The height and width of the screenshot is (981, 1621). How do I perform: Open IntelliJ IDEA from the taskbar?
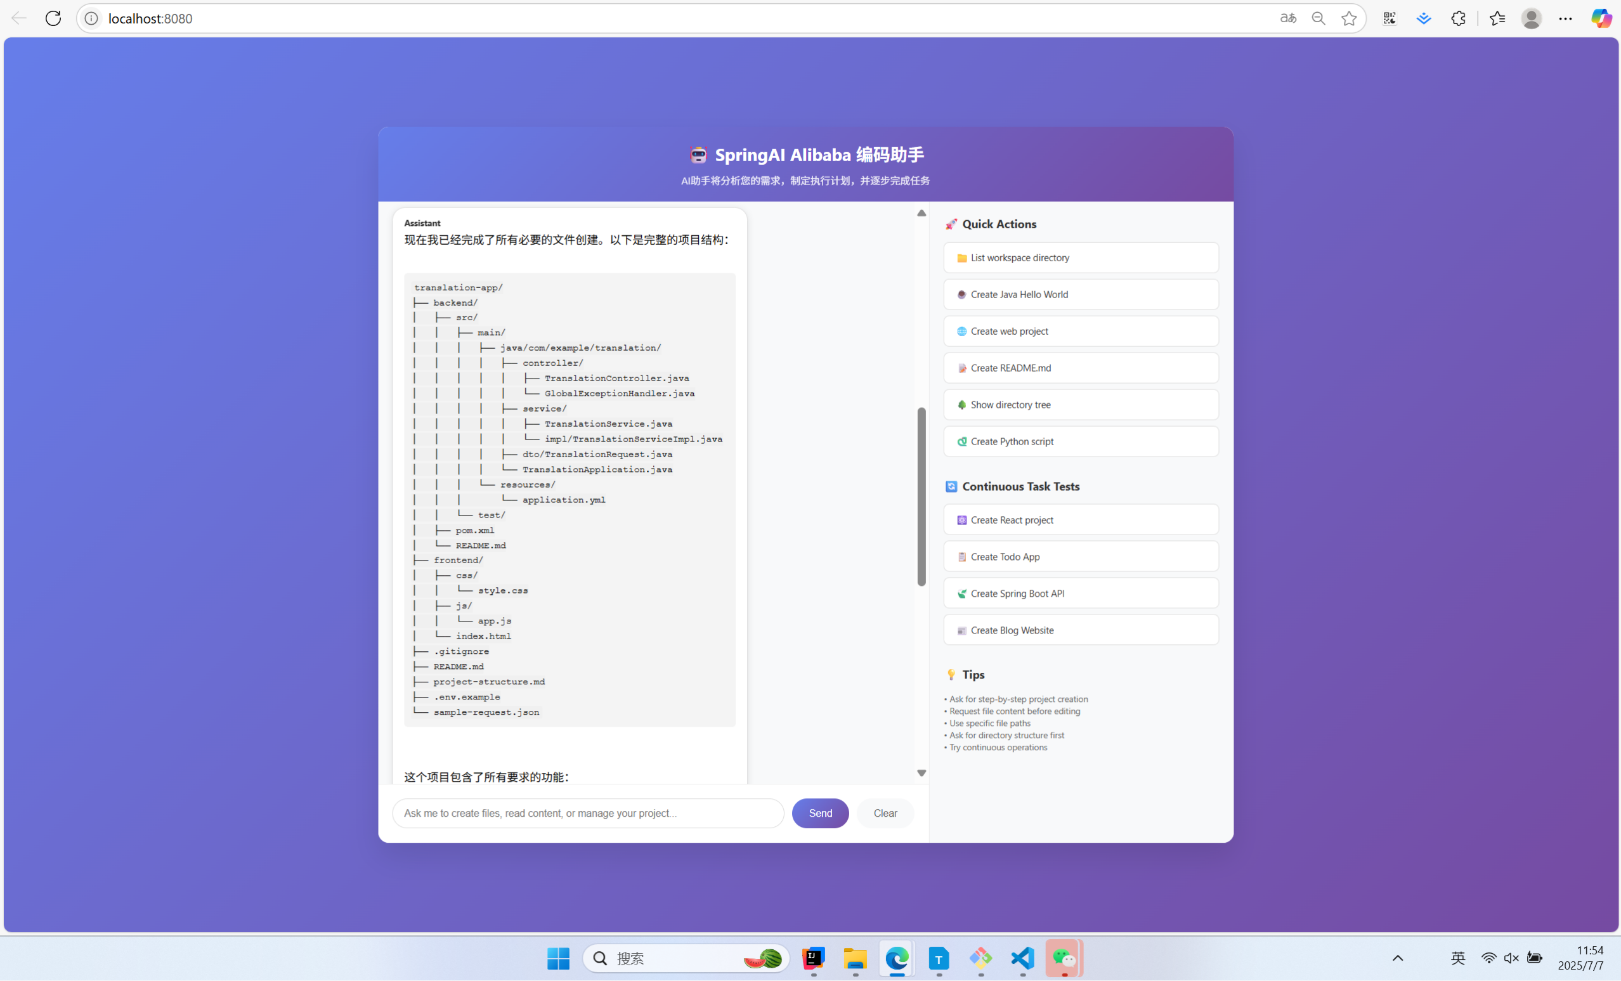pyautogui.click(x=813, y=959)
